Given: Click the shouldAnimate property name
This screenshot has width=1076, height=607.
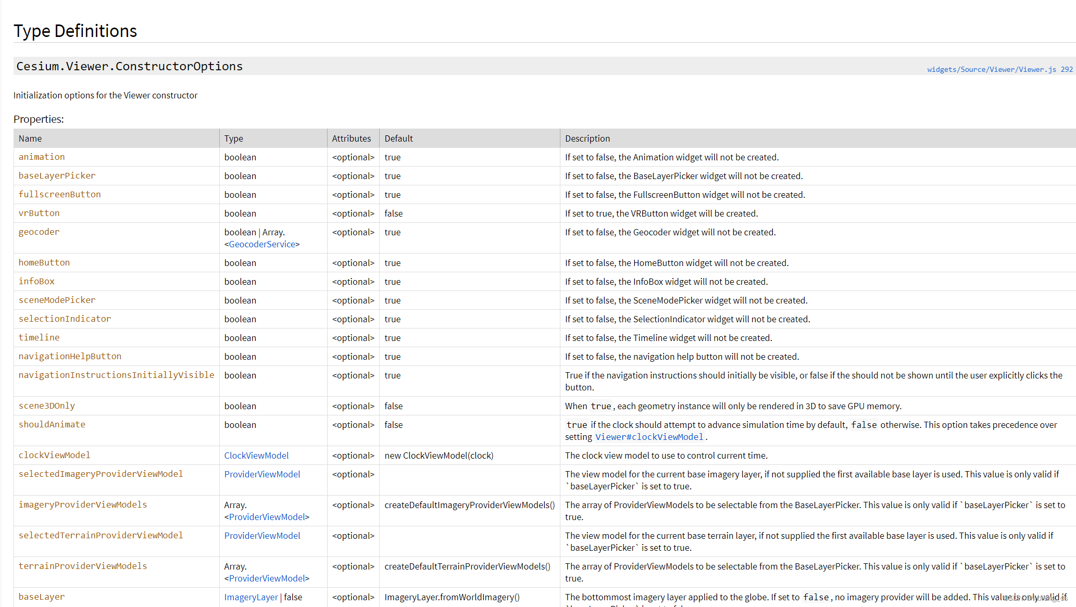Looking at the screenshot, I should pyautogui.click(x=52, y=424).
